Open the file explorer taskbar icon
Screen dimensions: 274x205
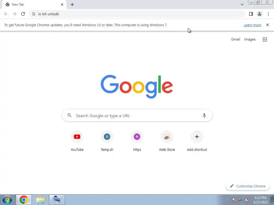tap(40, 200)
